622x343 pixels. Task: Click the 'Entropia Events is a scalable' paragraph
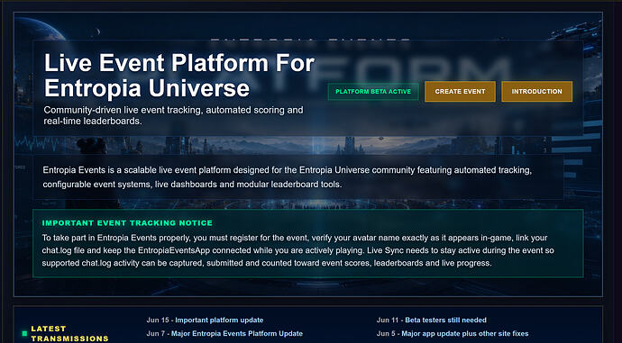click(288, 177)
